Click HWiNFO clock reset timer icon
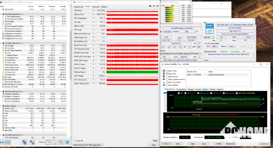Viewport: 273px width, 148px height. [x=48, y=142]
